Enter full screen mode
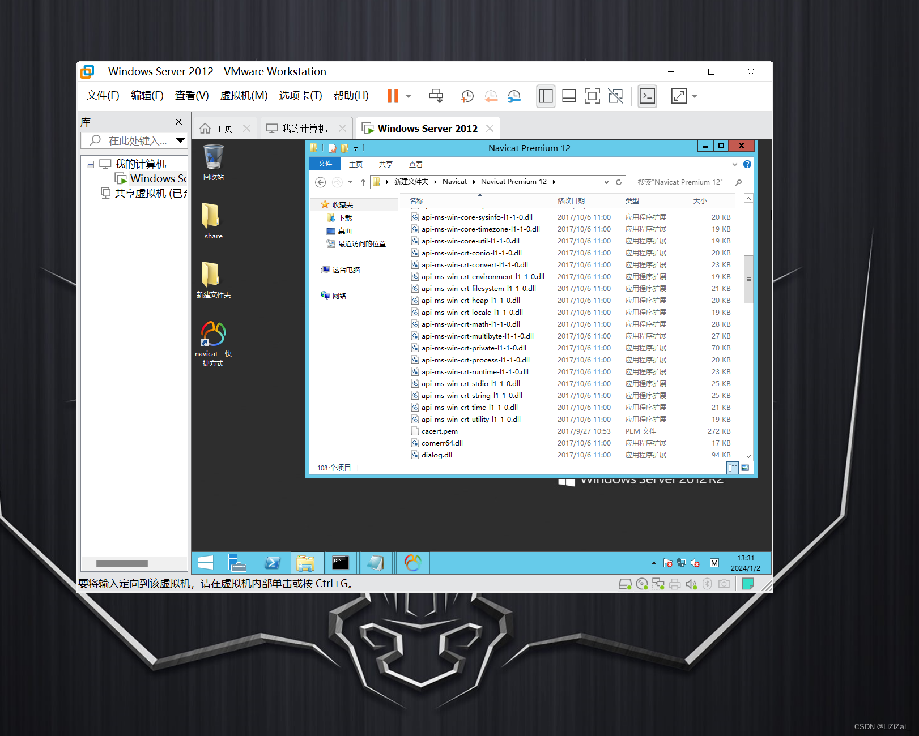This screenshot has width=919, height=736. tap(592, 96)
